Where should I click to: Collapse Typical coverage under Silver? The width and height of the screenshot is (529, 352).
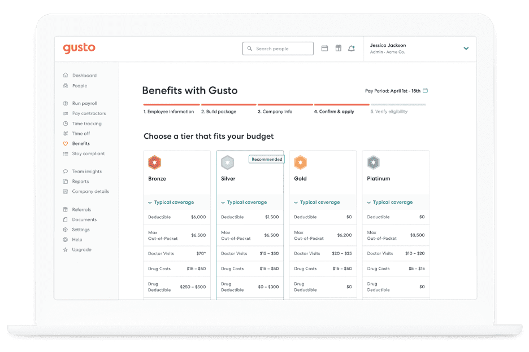point(244,203)
